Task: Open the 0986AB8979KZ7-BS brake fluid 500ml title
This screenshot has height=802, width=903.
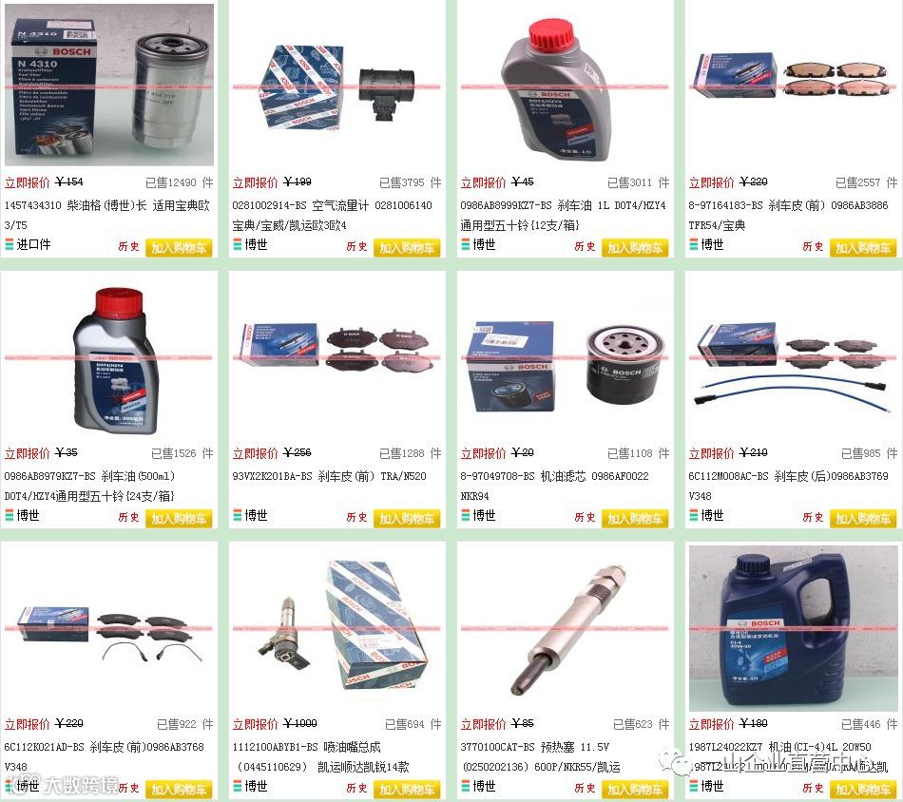Action: (89, 486)
